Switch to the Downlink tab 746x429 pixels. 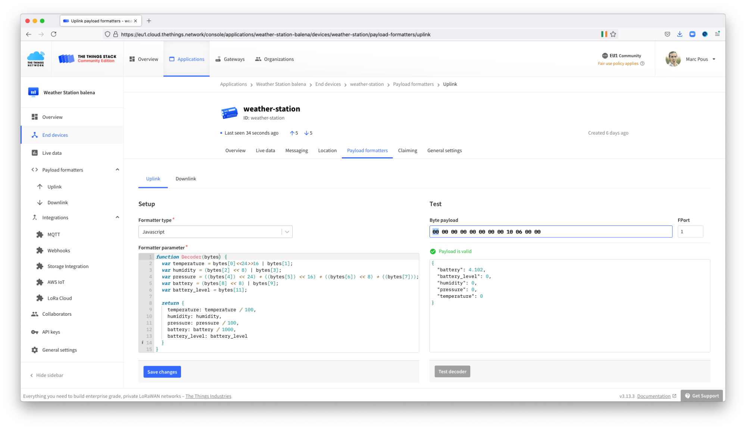pos(185,179)
